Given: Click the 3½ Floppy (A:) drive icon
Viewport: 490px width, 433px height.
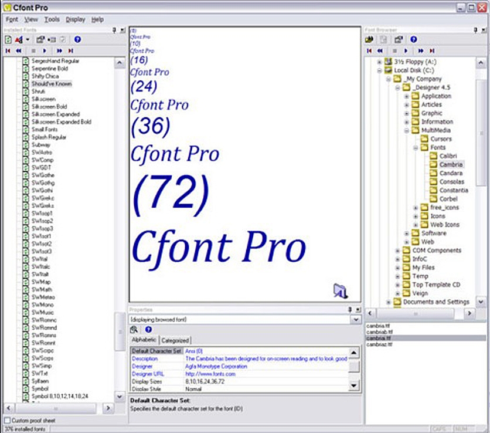Looking at the screenshot, I should point(388,62).
